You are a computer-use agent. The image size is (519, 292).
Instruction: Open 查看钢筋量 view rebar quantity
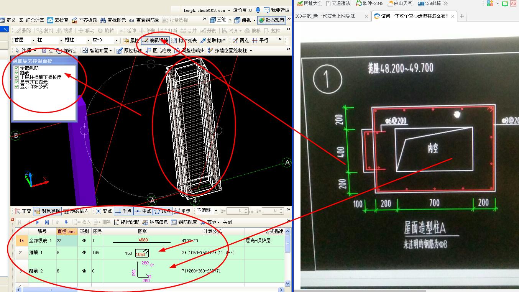(144, 20)
